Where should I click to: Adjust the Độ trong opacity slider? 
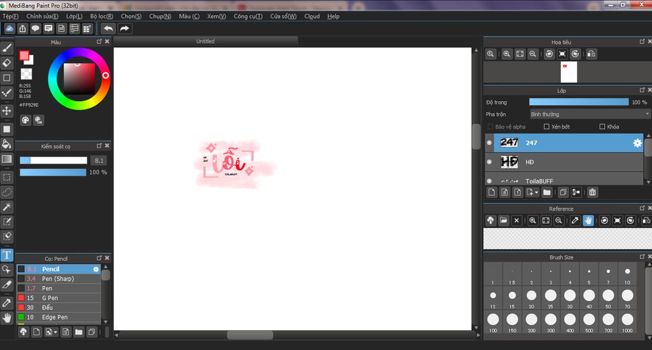tap(579, 102)
